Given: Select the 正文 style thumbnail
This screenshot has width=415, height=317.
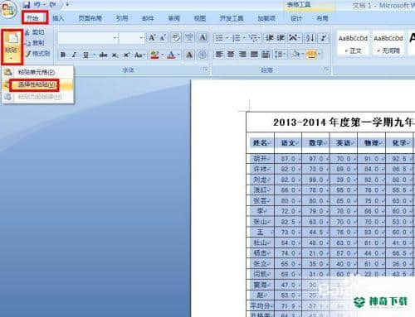Looking at the screenshot, I should click(353, 43).
